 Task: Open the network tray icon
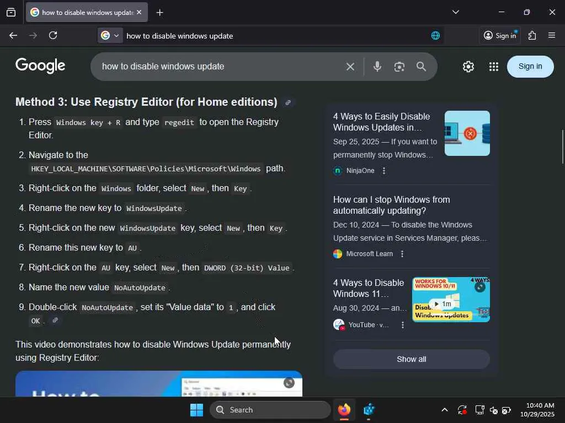(479, 410)
